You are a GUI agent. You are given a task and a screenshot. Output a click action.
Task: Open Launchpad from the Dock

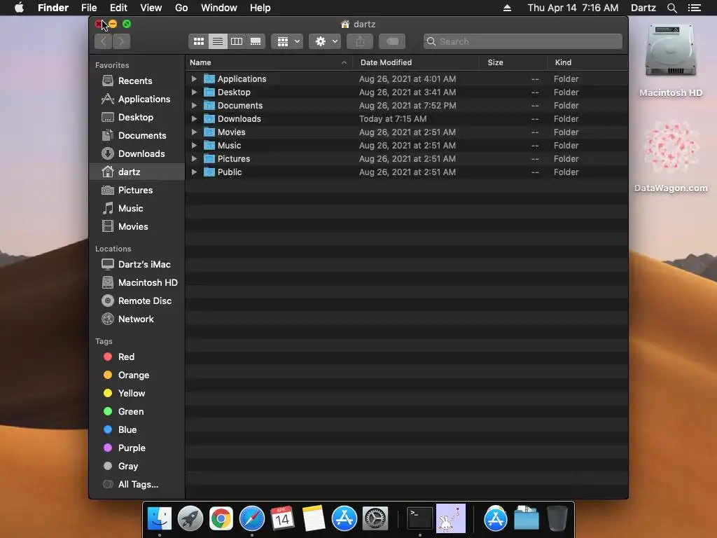pos(190,518)
